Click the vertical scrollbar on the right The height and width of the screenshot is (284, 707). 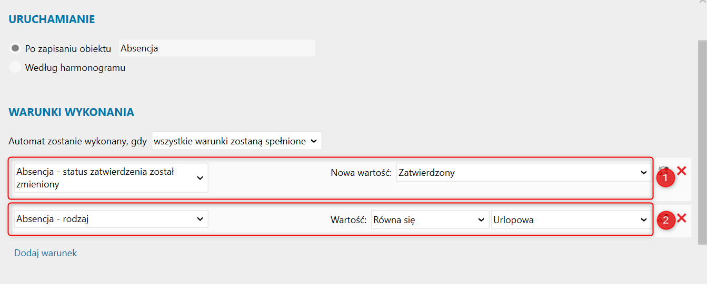(x=702, y=142)
